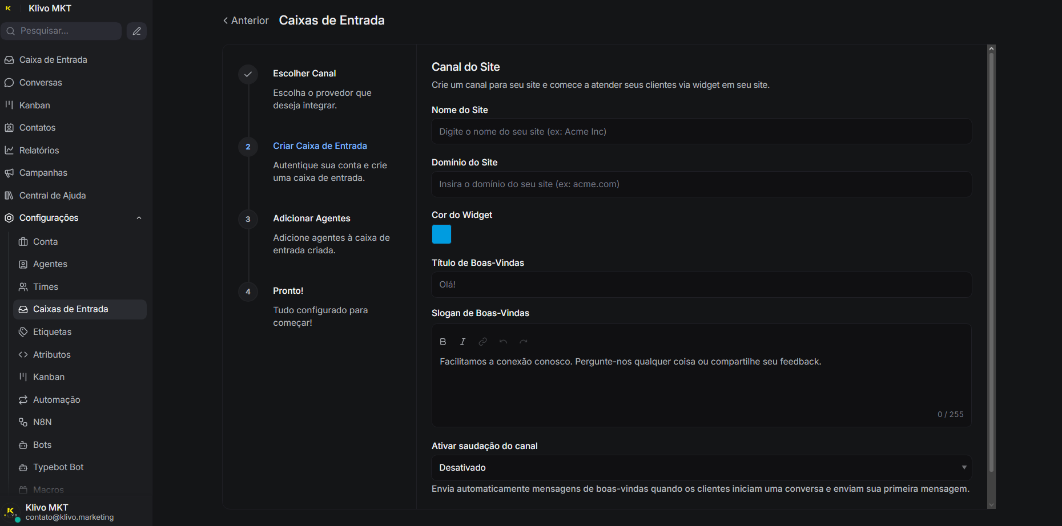Click the compose new conversation pencil icon
The height and width of the screenshot is (526, 1062).
coord(136,31)
